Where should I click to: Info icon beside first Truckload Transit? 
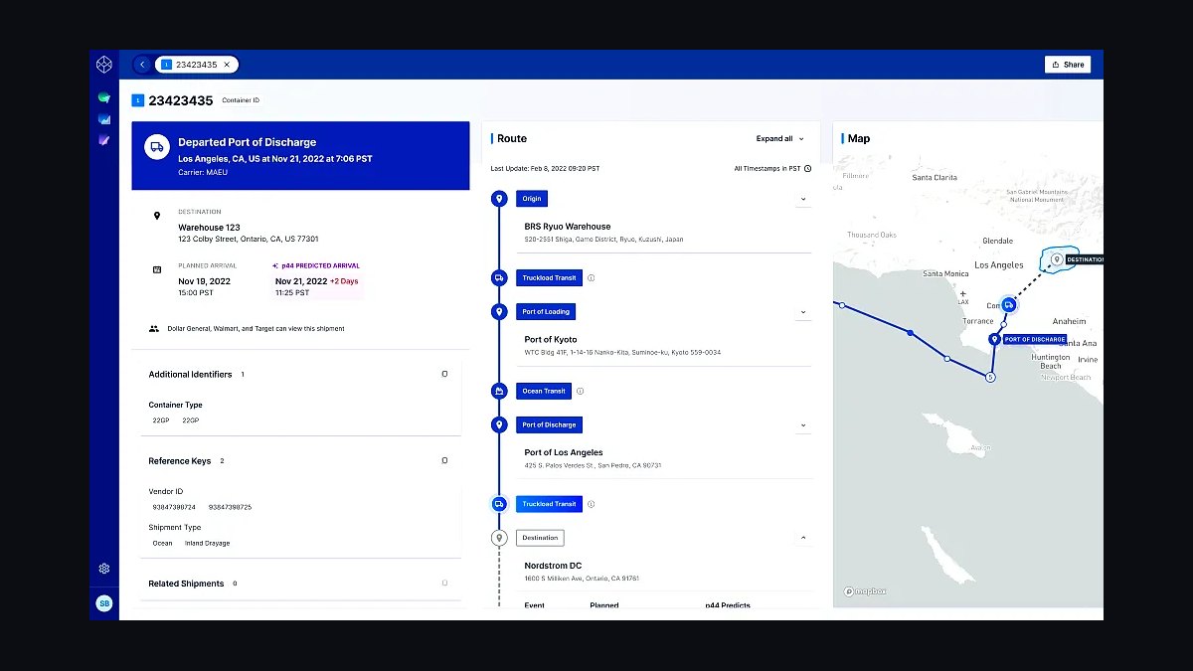pyautogui.click(x=591, y=278)
